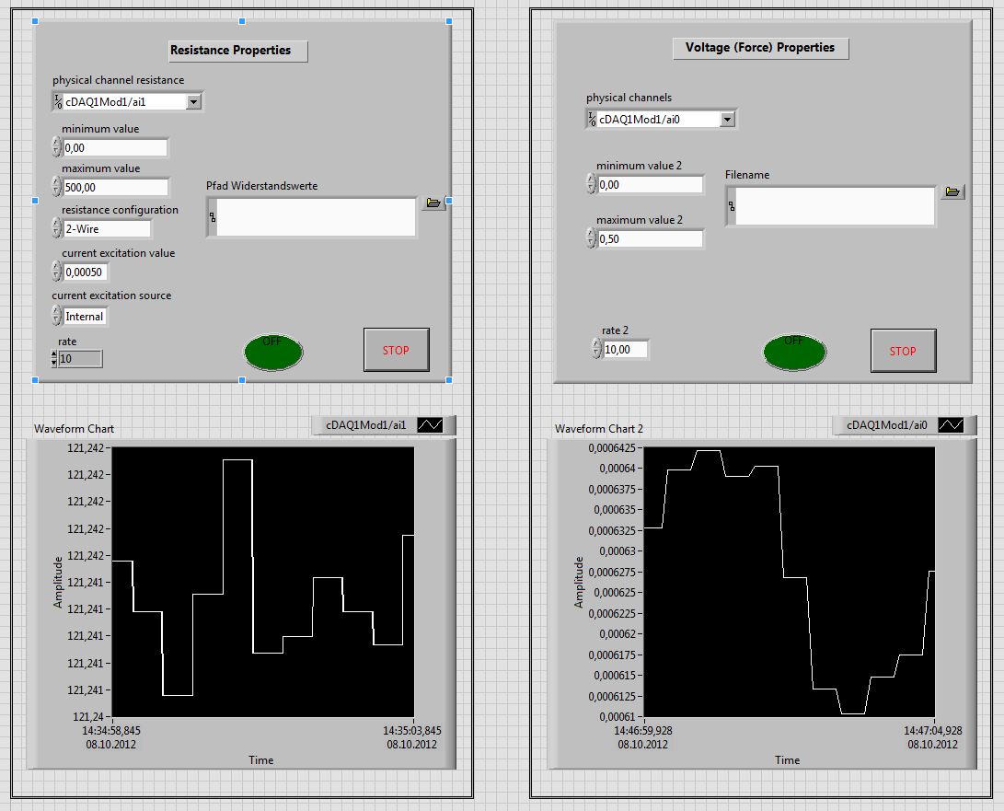Click rate field showing 10
Image resolution: width=1004 pixels, height=811 pixels.
[x=80, y=359]
